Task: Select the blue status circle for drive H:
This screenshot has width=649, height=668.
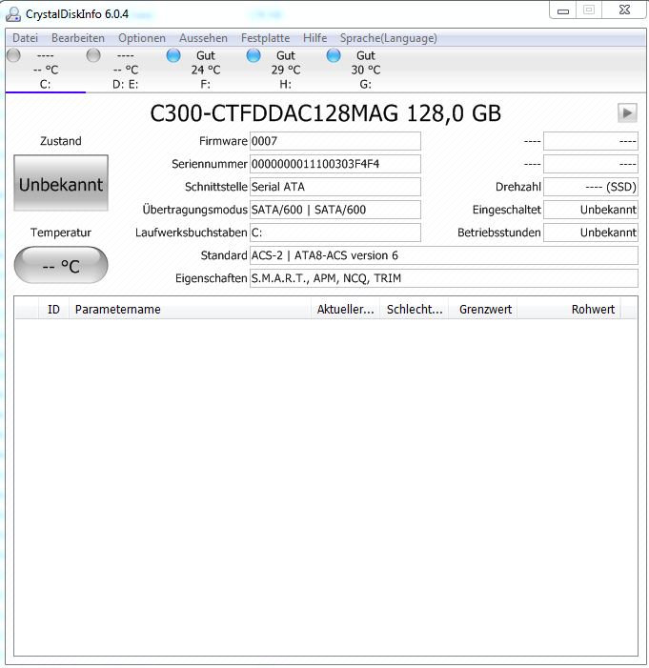Action: 254,55
